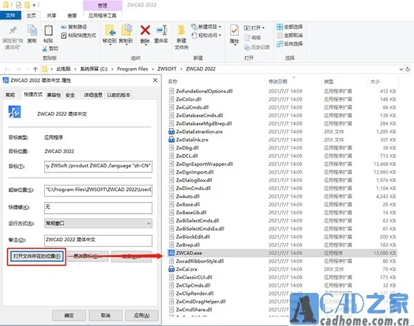Click the New Folder icon
Viewport: 414px width, 326px height.
tap(181, 30)
